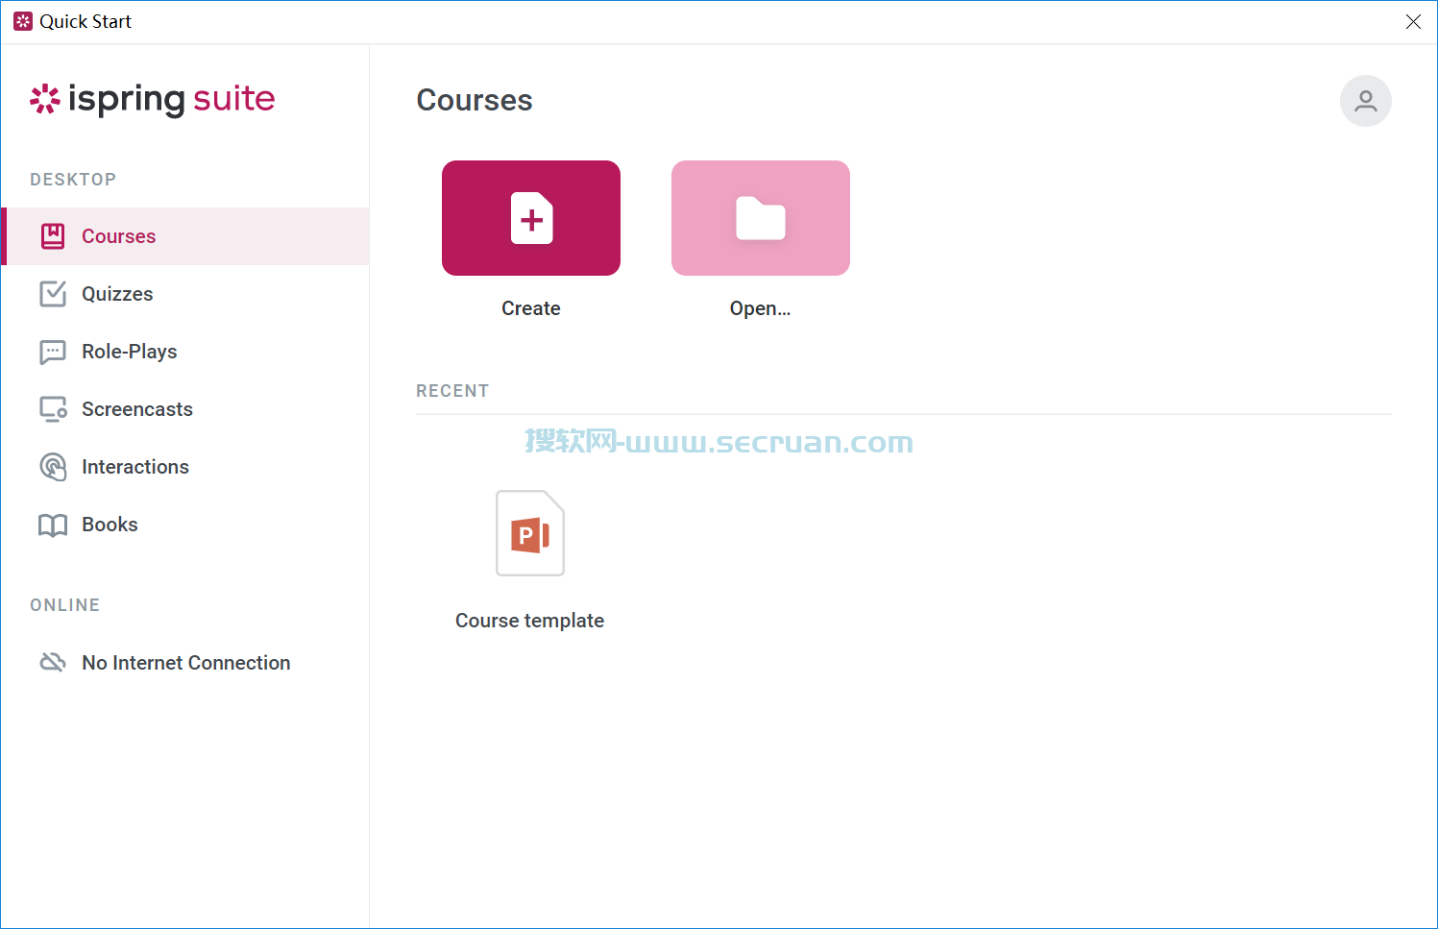
Task: Open the Books section
Action: pyautogui.click(x=185, y=525)
